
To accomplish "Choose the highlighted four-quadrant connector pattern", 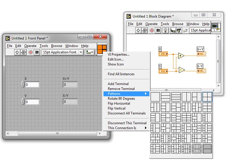I will [x=207, y=97].
